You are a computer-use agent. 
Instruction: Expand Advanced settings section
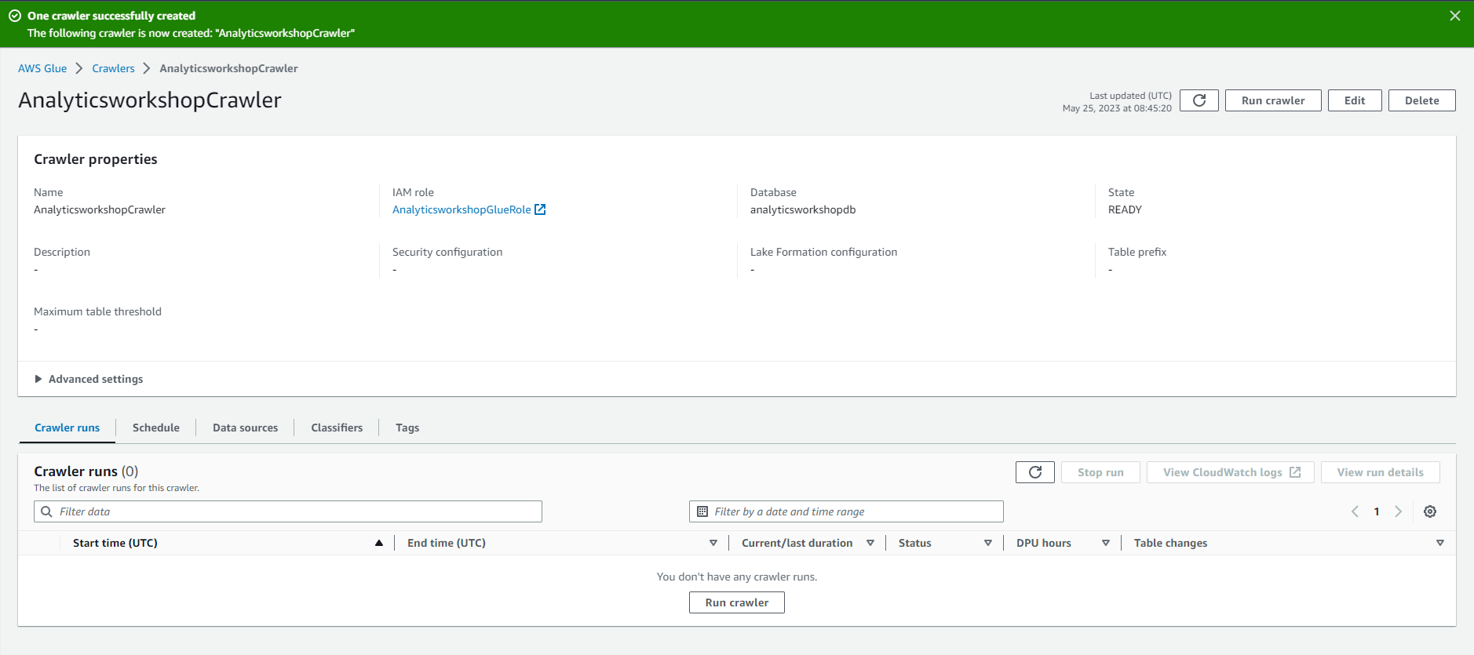[x=89, y=379]
